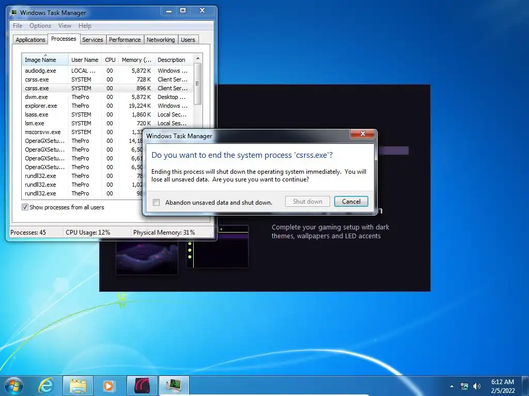Open the Users tab
The height and width of the screenshot is (396, 529).
tap(188, 40)
